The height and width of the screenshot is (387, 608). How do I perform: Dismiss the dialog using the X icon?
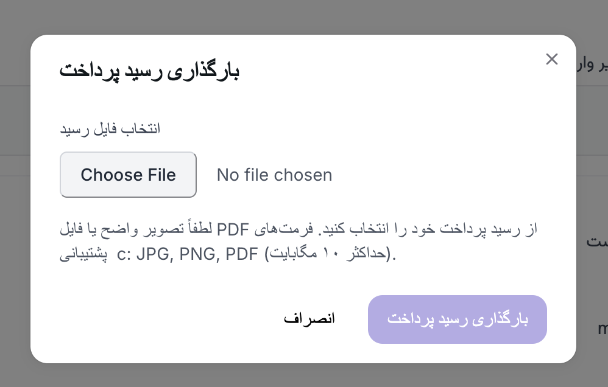coord(552,59)
